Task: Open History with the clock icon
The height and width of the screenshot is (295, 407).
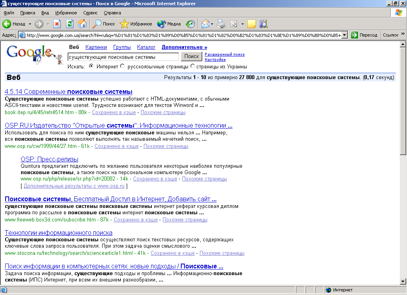Action: (x=190, y=24)
